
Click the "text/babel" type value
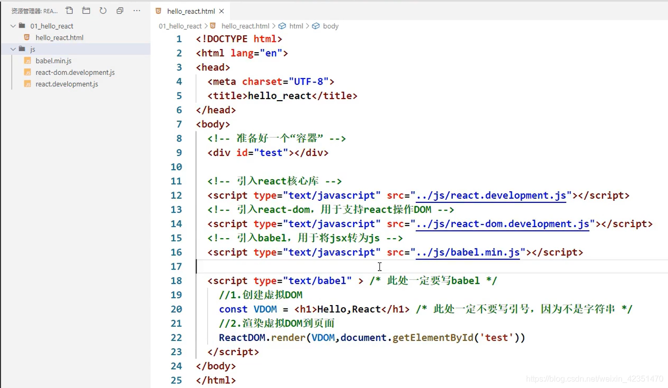pos(317,281)
